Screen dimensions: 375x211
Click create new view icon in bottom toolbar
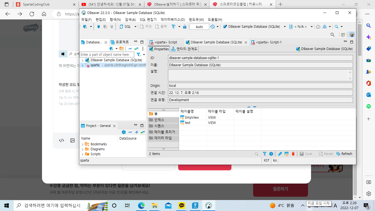coord(287,154)
